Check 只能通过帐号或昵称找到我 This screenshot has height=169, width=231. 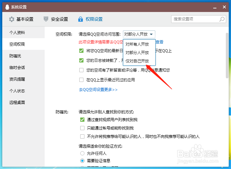pyautogui.click(x=82, y=128)
